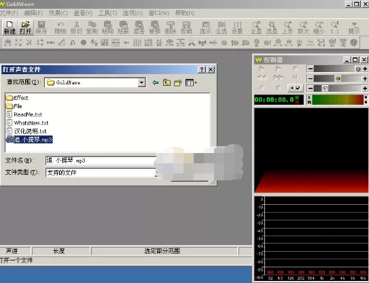This screenshot has width=369, height=283.
Task: Click the 全显 zoom-all magnifier icon
Action: 256,27
